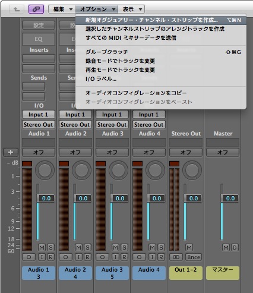Click Audio 1 EQ thumbnail
Screen dimensions: 253x293
pos(39,39)
